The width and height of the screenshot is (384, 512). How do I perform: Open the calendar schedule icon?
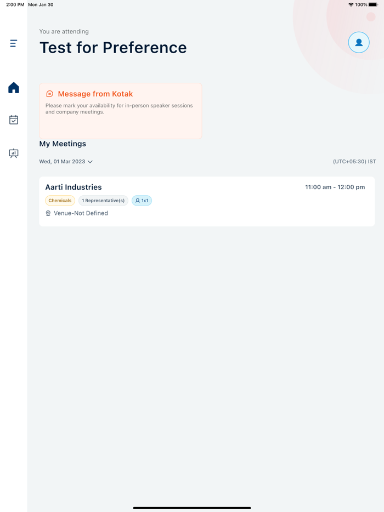click(x=13, y=120)
